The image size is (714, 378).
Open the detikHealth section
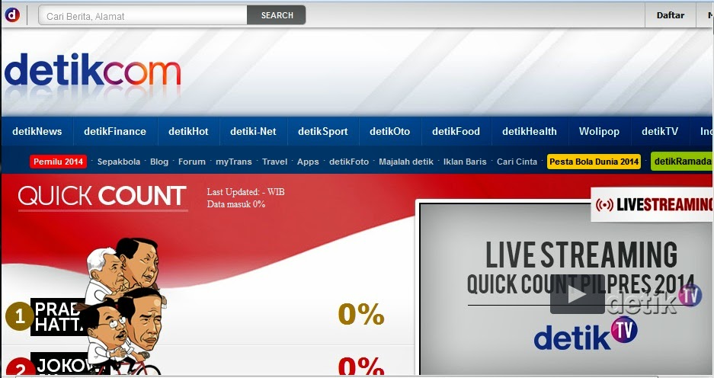point(529,131)
